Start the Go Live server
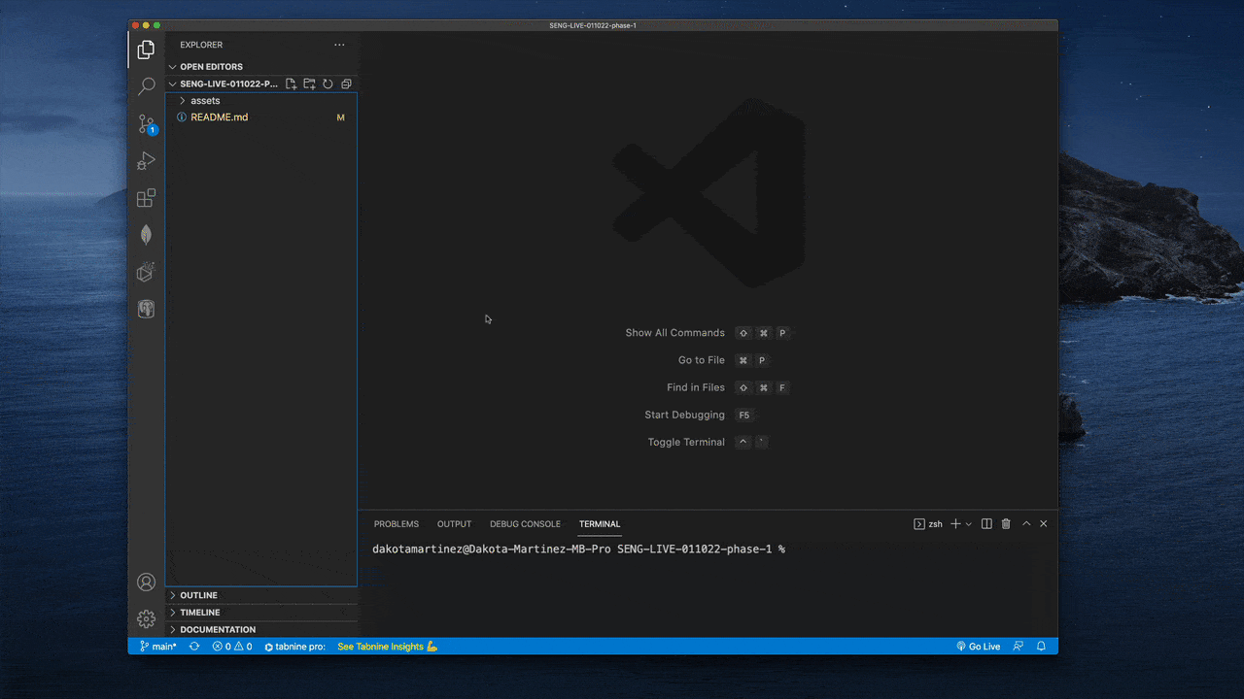Image resolution: width=1244 pixels, height=699 pixels. coord(978,646)
